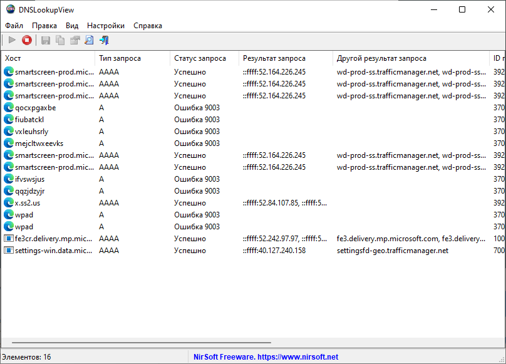
Task: Click the DNSLookupView title bar app icon
Action: tap(10, 9)
